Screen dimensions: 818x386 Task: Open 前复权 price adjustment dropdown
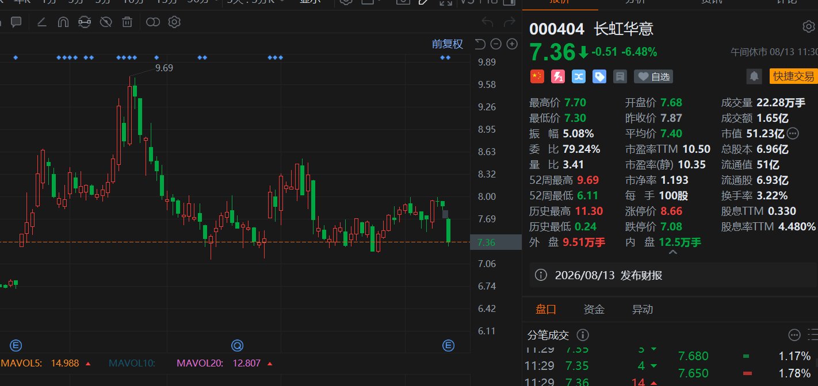pos(448,44)
